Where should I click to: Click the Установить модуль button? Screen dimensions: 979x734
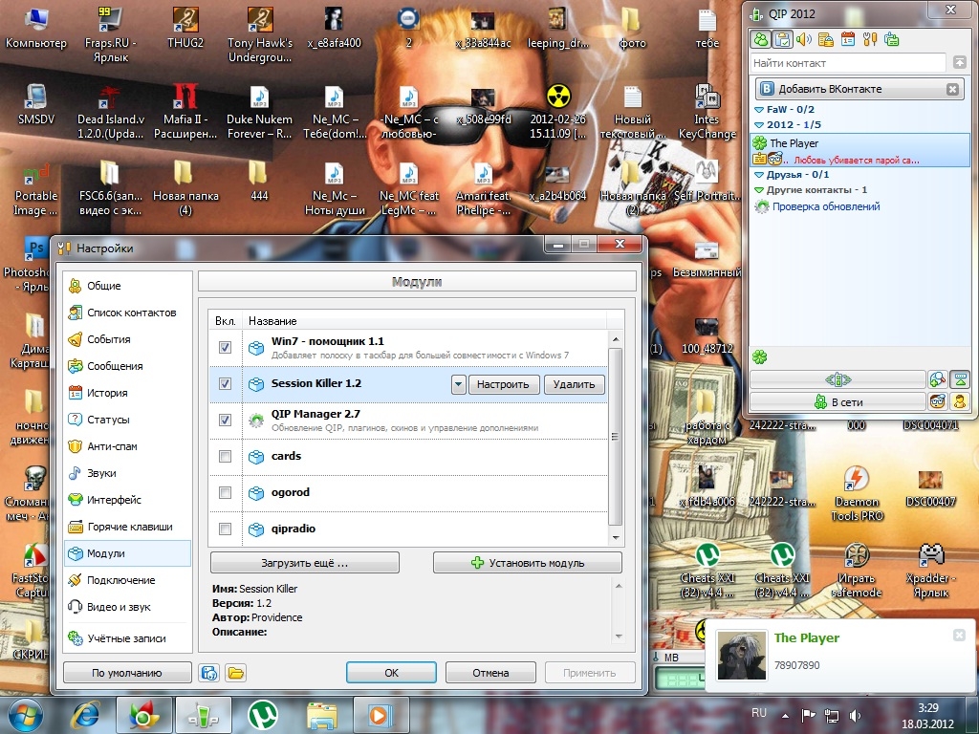click(527, 563)
